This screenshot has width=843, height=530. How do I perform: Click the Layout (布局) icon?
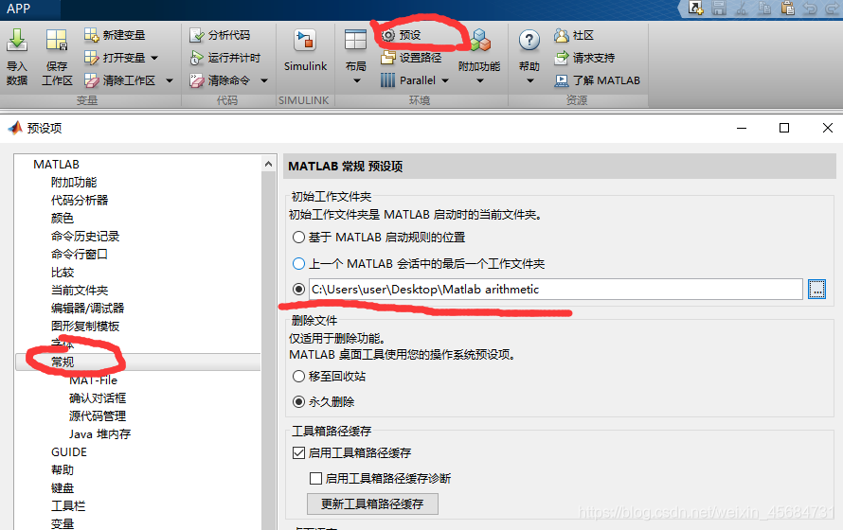[x=355, y=41]
